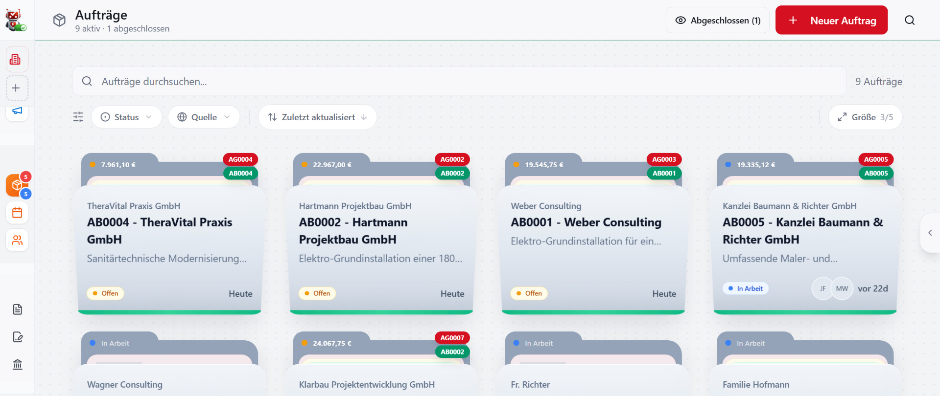Toggle the Abgeschlossen (1) visibility button
Screen dimensions: 940x396
pos(718,20)
